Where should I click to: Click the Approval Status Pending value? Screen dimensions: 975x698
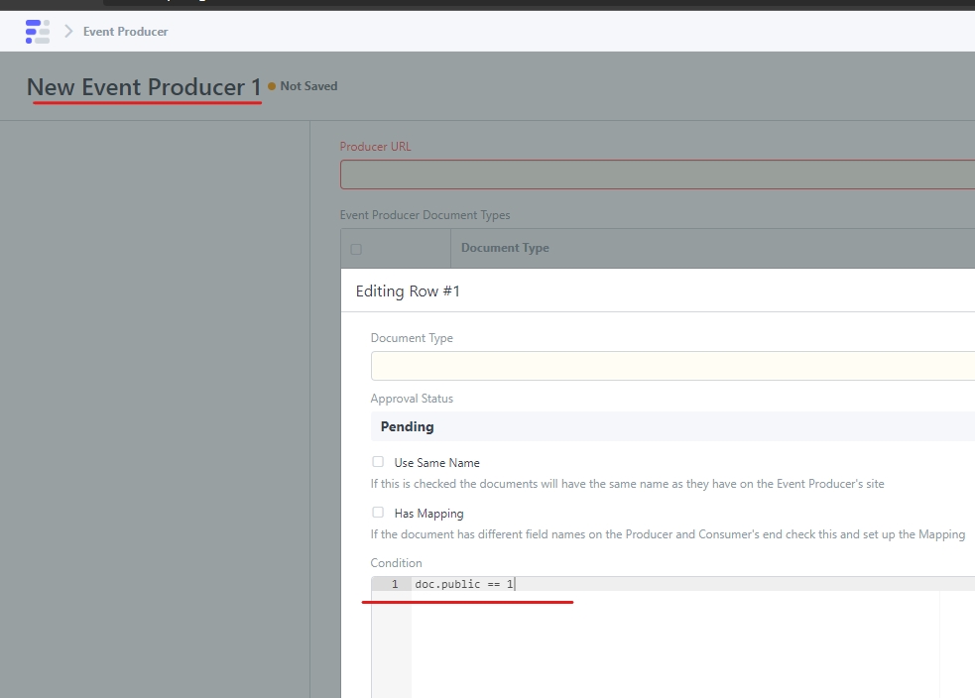(x=408, y=426)
